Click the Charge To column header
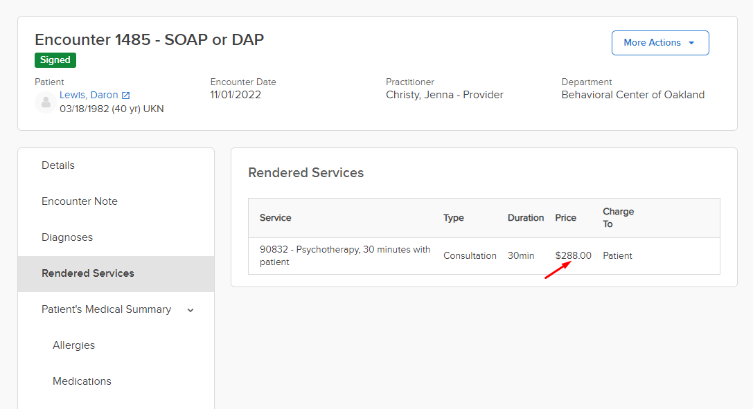The width and height of the screenshot is (753, 409). click(x=619, y=218)
